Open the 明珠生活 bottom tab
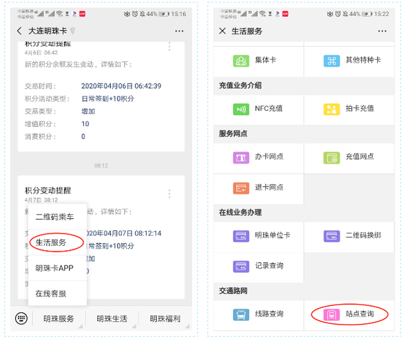Image resolution: width=406 pixels, height=338 pixels. 112,318
